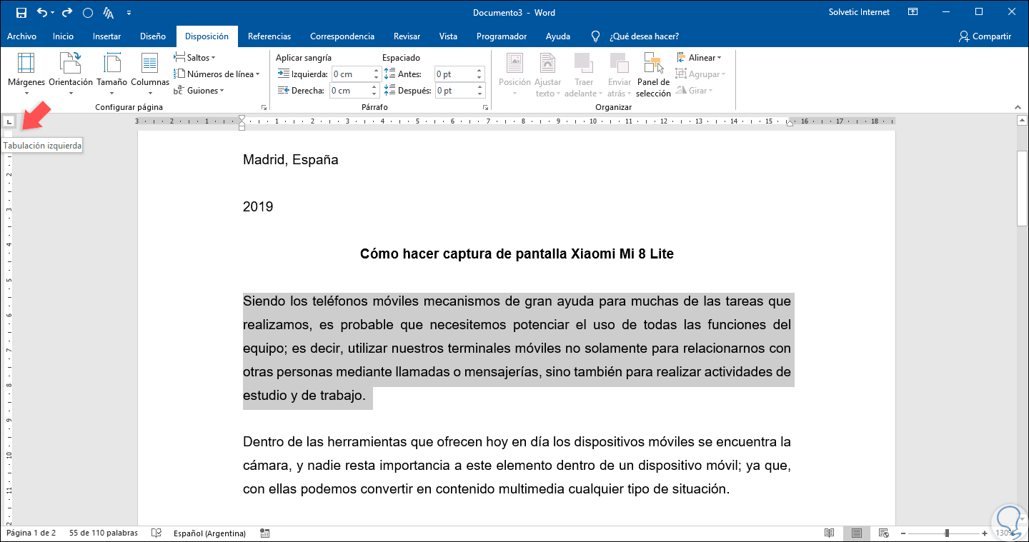Decrease the Derecha indent spinner
1029x542 pixels.
click(x=374, y=94)
